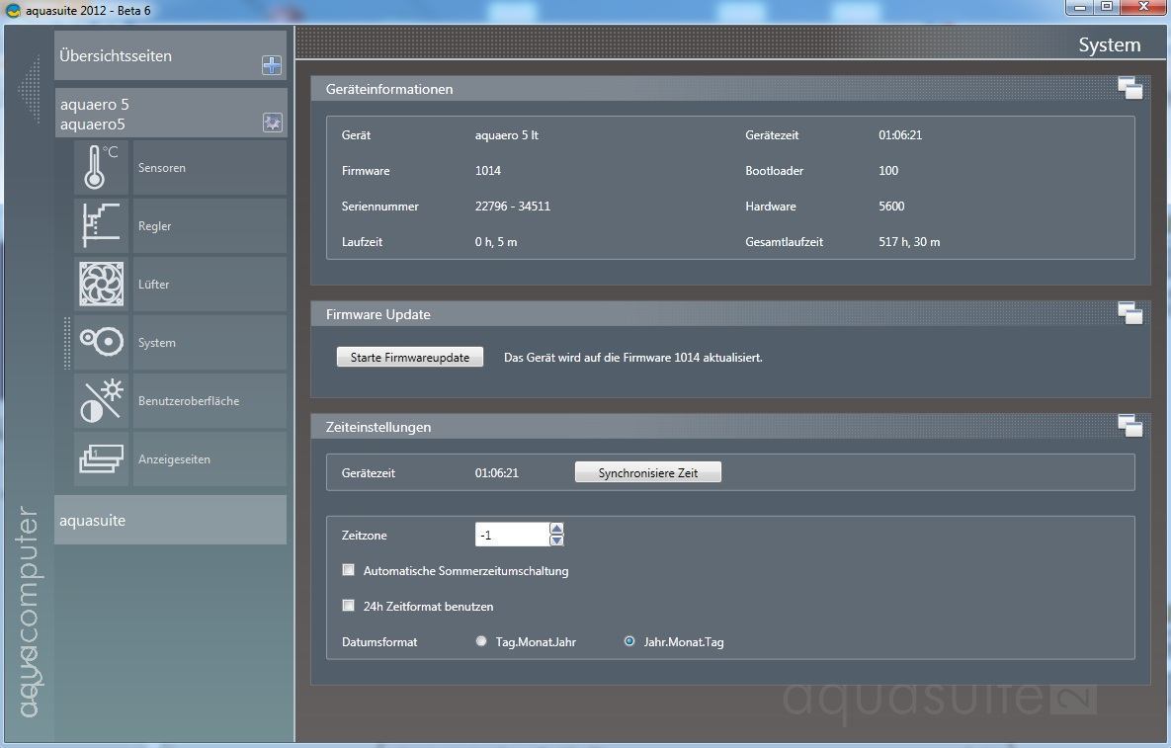Close the aquasuite window
Screen dimensions: 1171x748
pyautogui.click(x=1144, y=8)
